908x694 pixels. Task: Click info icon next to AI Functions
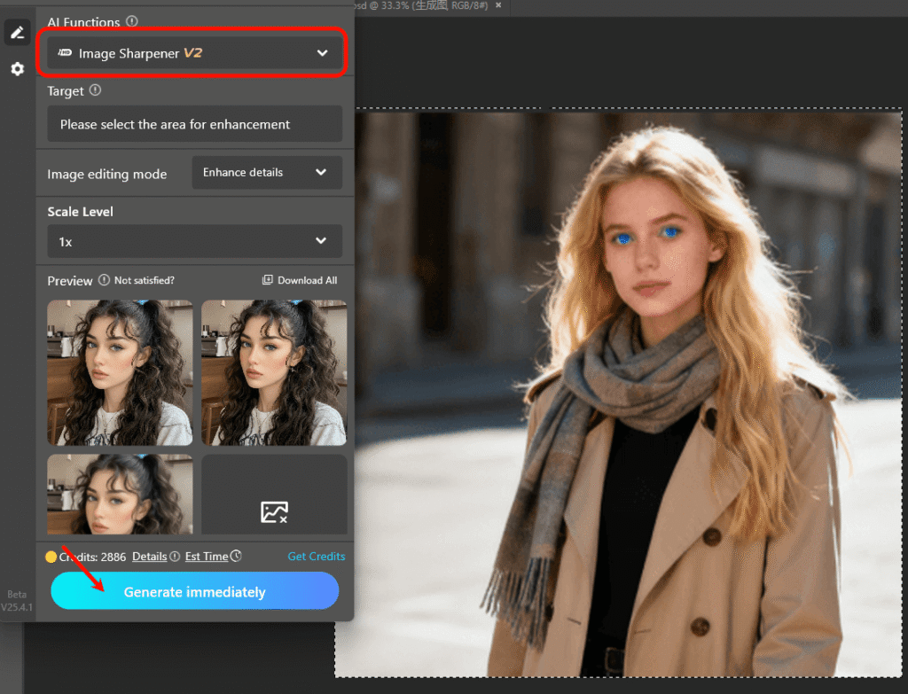[132, 21]
